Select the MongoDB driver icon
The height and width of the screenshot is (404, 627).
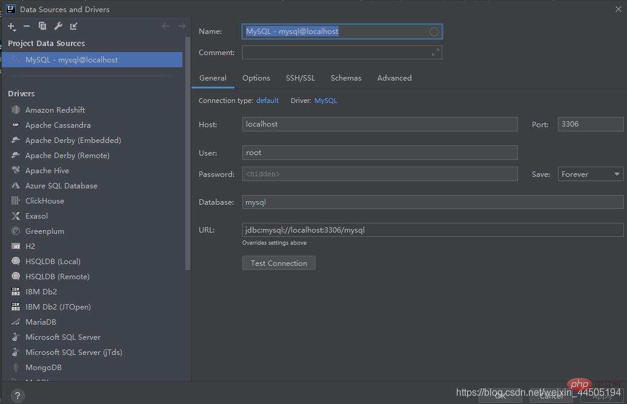point(16,368)
